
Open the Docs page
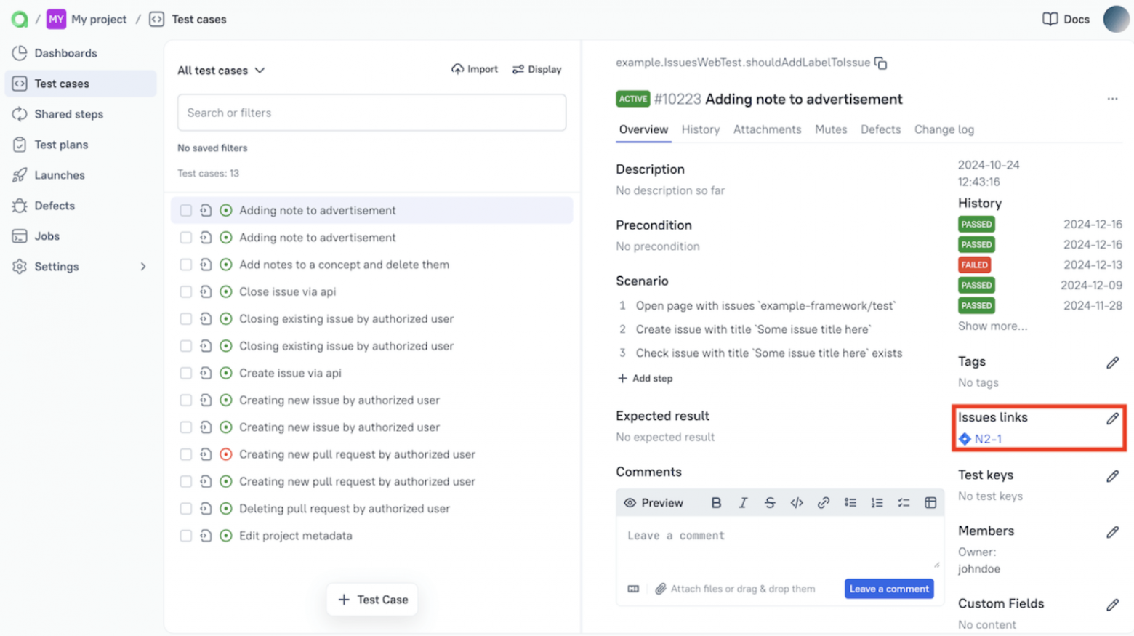(x=1066, y=20)
